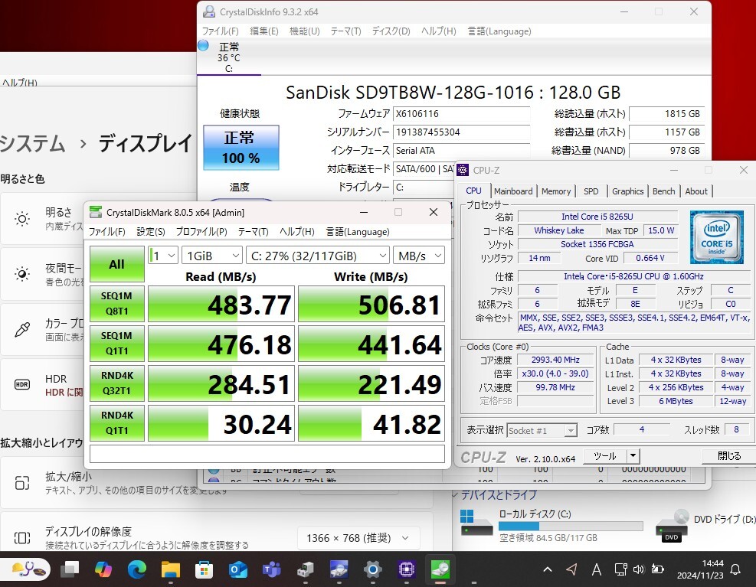This screenshot has height=587, width=756.
Task: Click the network display tray icon
Action: click(x=620, y=569)
